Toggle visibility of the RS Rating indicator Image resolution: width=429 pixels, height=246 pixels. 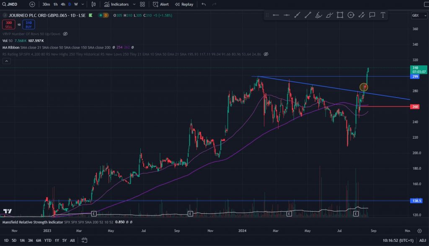266,54
